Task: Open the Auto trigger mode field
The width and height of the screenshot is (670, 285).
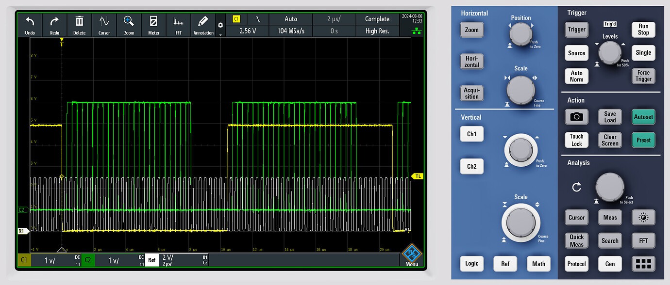Action: point(290,19)
